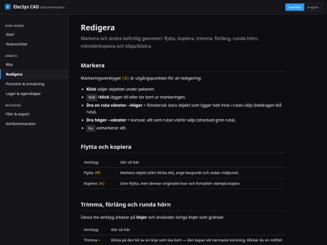Click the ARBETA sidebar section label
Screen dimensions: 327x245
(11, 56)
